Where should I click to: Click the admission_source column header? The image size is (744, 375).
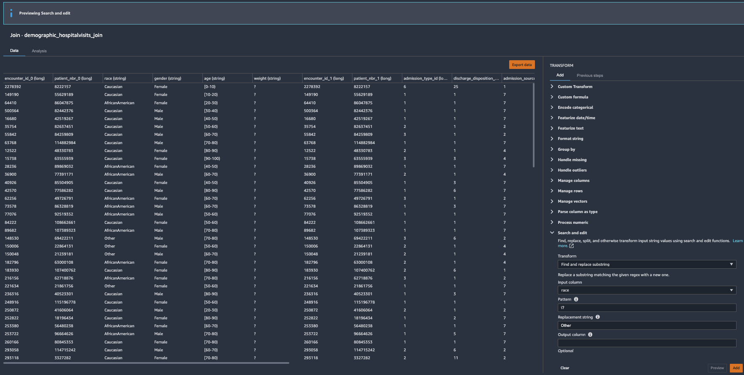[518, 78]
